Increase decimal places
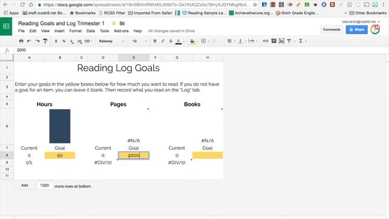The image size is (389, 219). (80, 41)
